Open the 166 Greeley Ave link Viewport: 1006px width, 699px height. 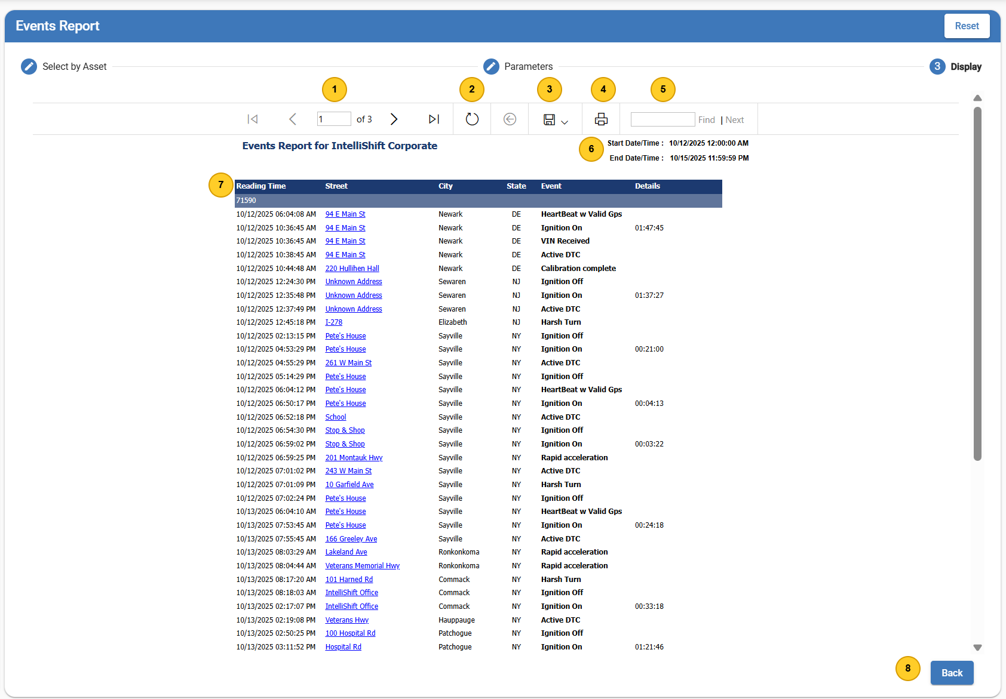click(351, 539)
